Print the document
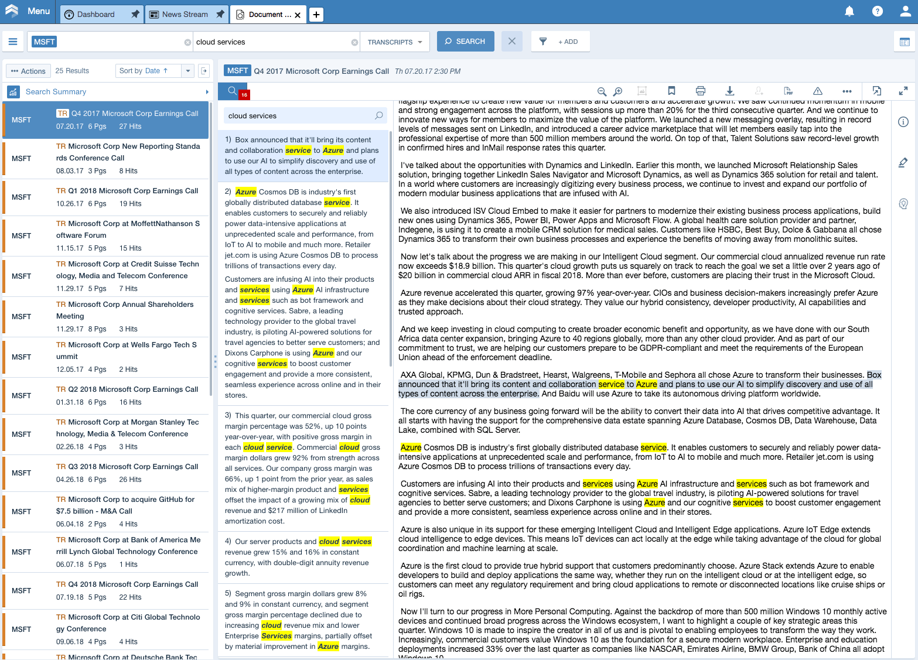This screenshot has width=918, height=660. click(x=700, y=91)
